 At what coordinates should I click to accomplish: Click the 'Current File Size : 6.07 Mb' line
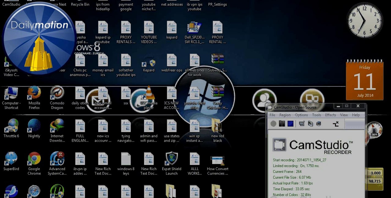(x=292, y=177)
